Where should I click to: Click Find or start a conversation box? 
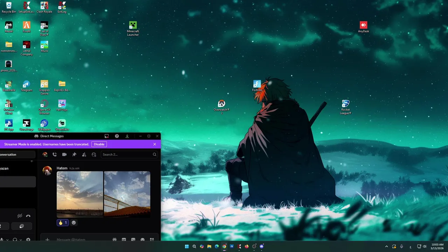click(17, 154)
